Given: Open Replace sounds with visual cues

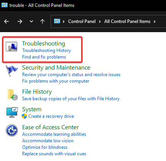Looking at the screenshot, I should click(x=54, y=154).
